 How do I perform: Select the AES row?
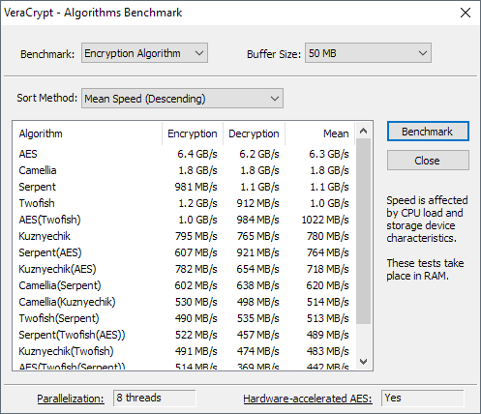tap(184, 154)
